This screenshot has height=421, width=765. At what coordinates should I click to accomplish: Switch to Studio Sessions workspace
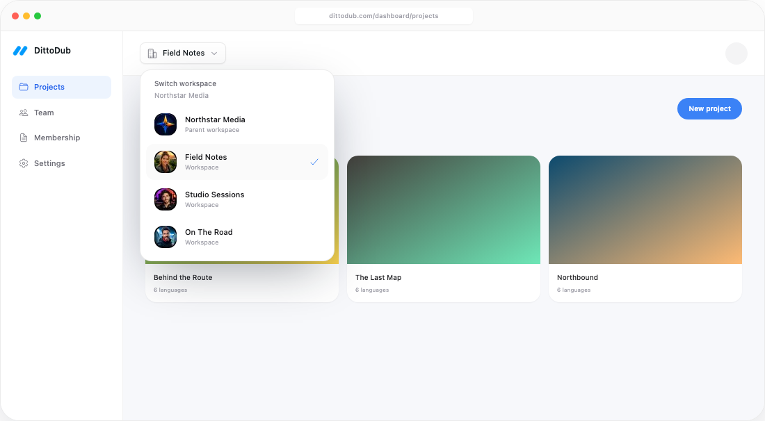[237, 199]
